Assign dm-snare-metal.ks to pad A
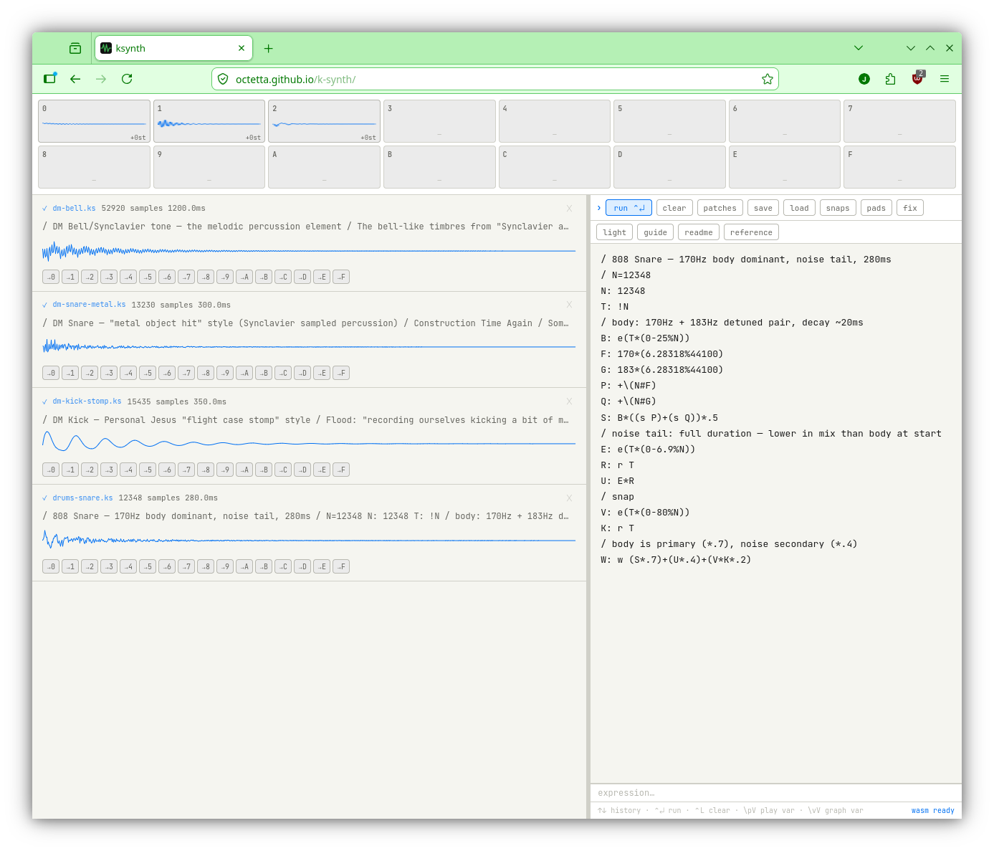 pos(244,373)
